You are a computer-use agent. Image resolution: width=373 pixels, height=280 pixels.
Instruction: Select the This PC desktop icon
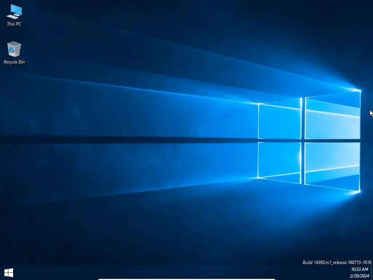pos(14,15)
